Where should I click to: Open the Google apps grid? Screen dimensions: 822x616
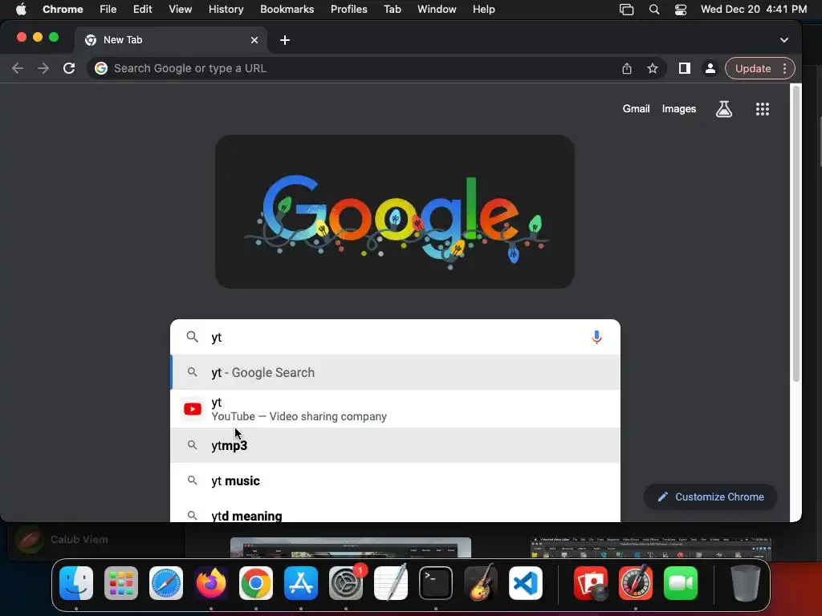click(763, 109)
